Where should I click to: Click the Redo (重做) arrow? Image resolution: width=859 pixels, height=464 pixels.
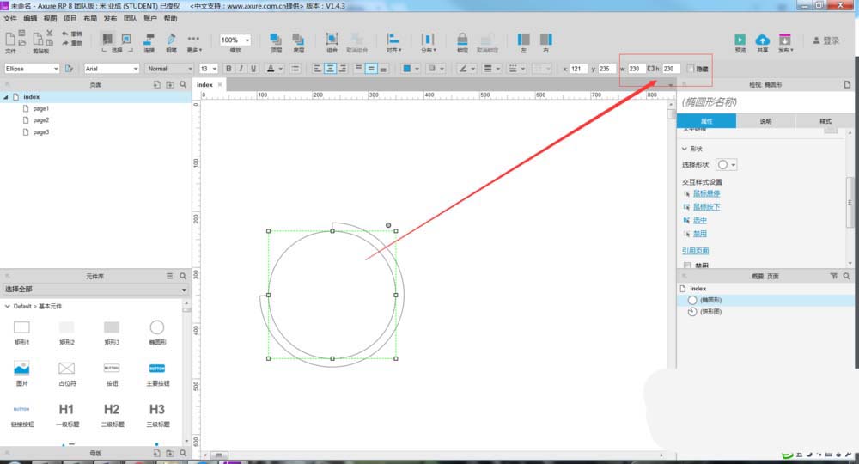tap(64, 43)
